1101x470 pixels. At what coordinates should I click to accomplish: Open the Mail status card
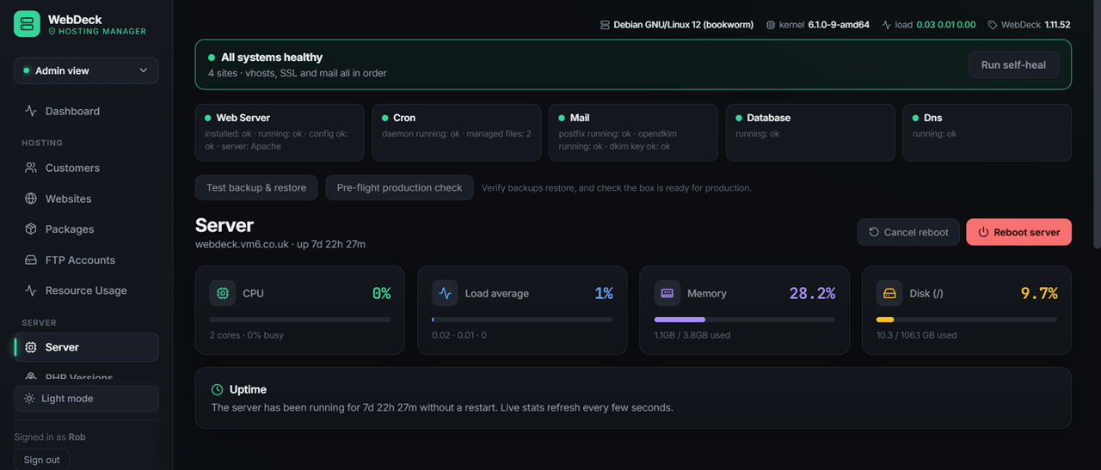coord(633,132)
